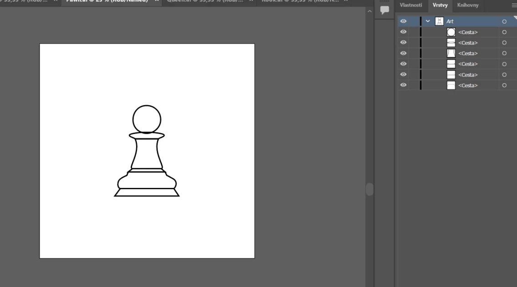Viewport: 517px width, 287px height.
Task: Switch to the Vrstvy panel tab
Action: click(440, 5)
